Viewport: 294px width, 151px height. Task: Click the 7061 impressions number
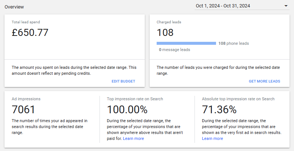click(23, 110)
